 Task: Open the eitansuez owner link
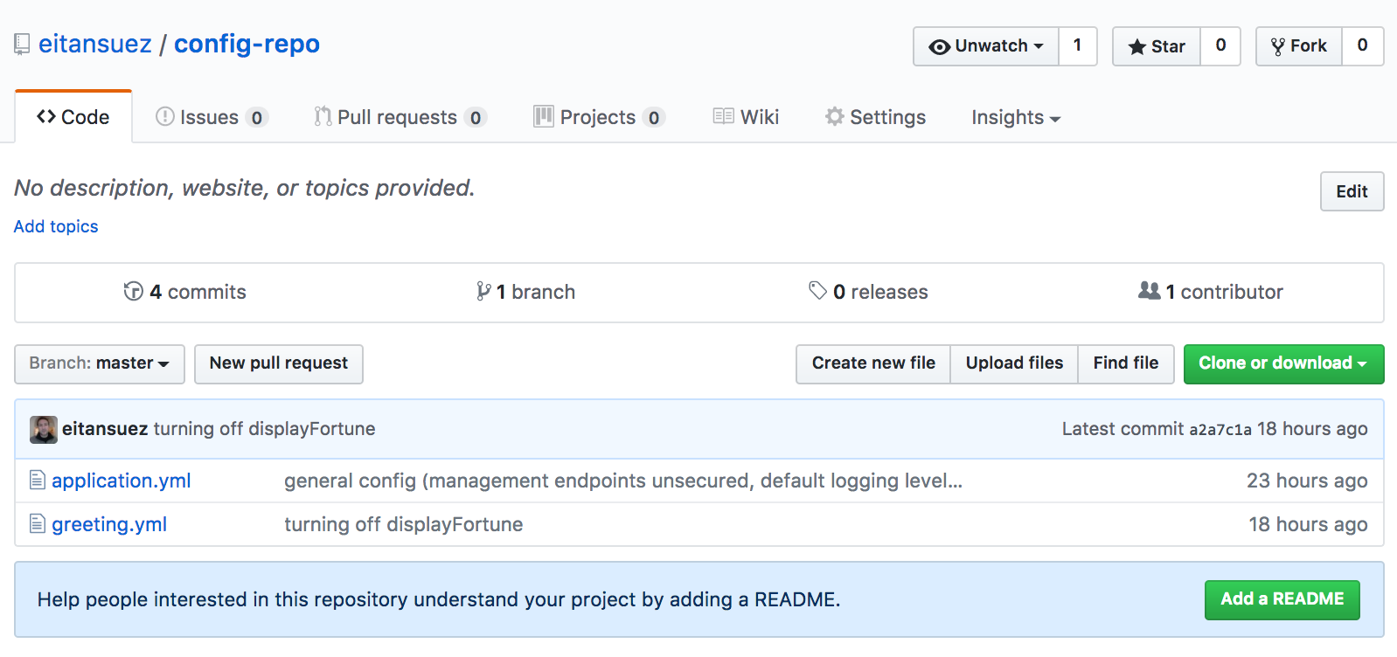pos(95,44)
